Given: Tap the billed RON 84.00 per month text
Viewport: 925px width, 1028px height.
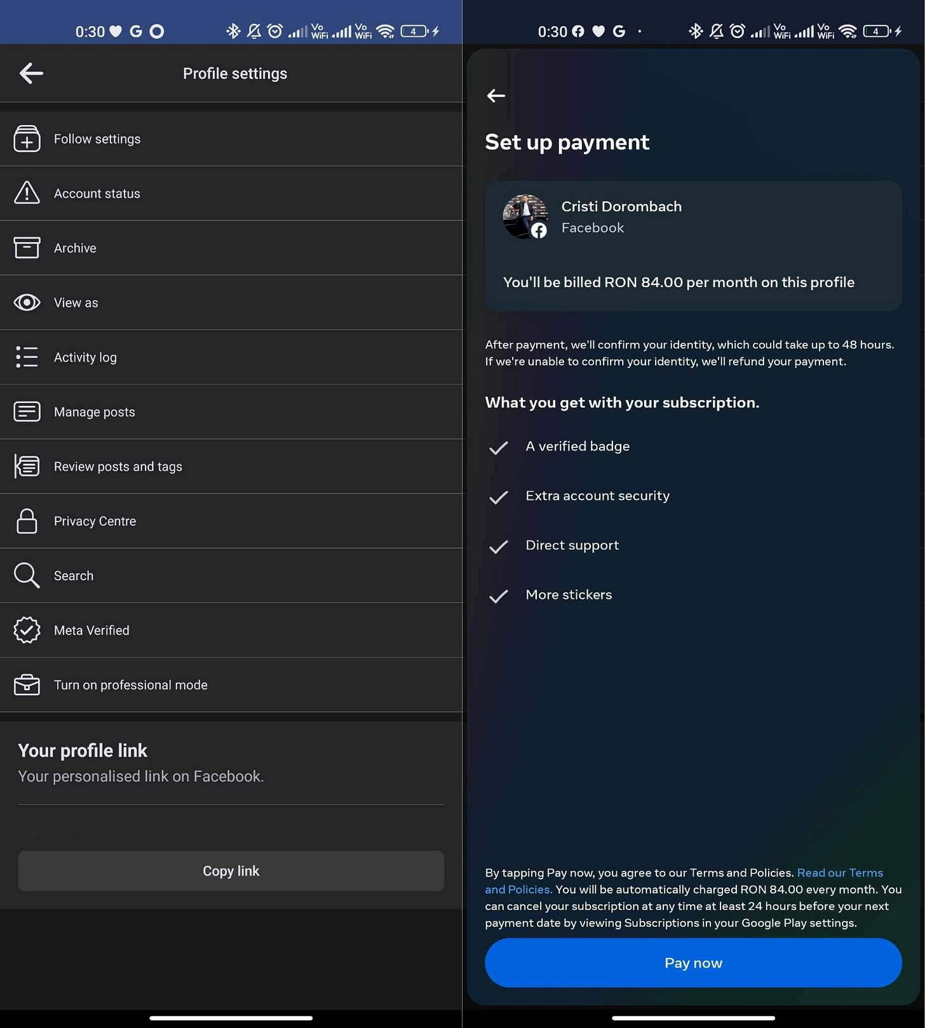Looking at the screenshot, I should click(679, 282).
